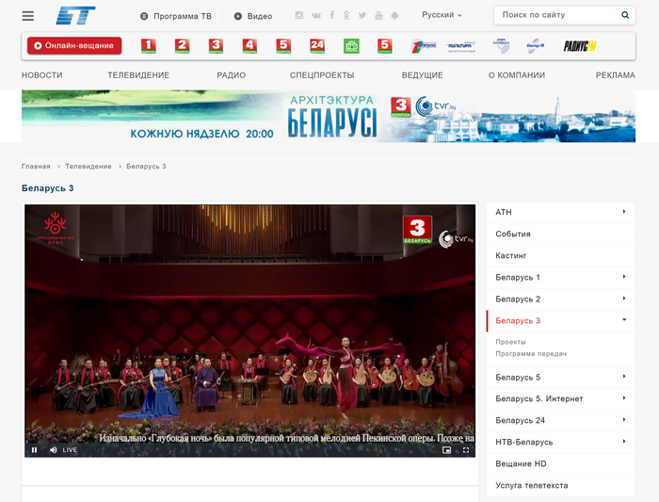The image size is (659, 502).
Task: Select green NTV-Belarus channel icon
Action: click(351, 46)
